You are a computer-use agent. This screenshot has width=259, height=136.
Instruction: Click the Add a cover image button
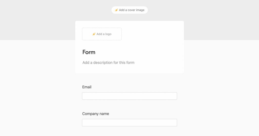[x=129, y=10]
